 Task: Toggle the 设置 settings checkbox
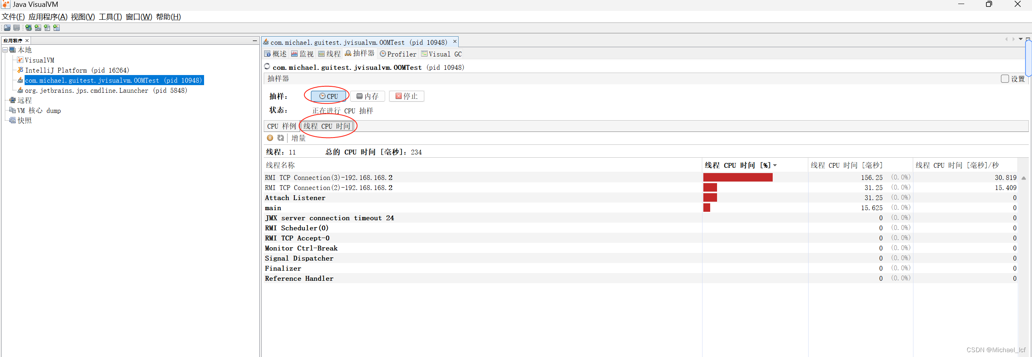point(1005,79)
